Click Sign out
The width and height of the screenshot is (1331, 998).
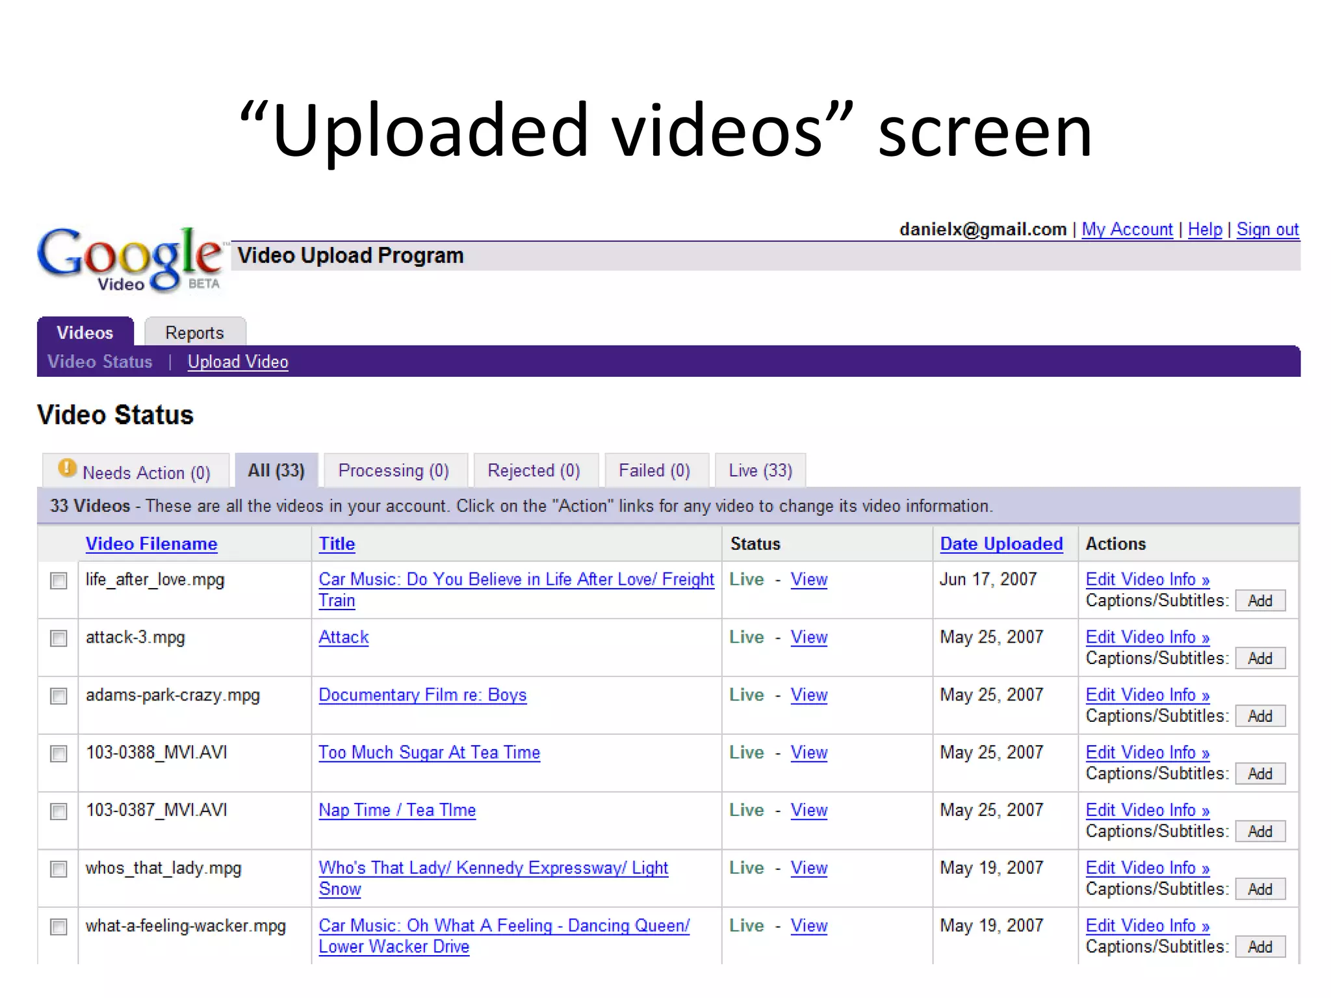pyautogui.click(x=1267, y=230)
